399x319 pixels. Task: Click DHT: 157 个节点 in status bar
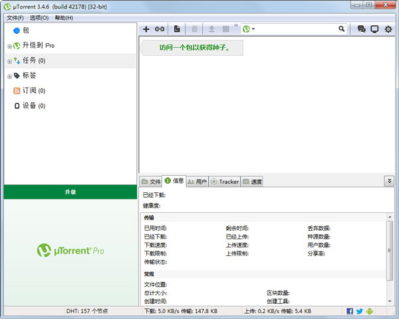(x=87, y=311)
